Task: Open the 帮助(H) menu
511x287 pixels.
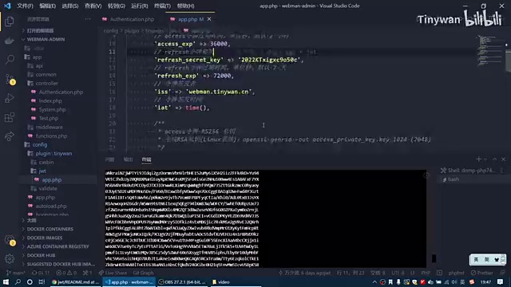Action: (185, 6)
